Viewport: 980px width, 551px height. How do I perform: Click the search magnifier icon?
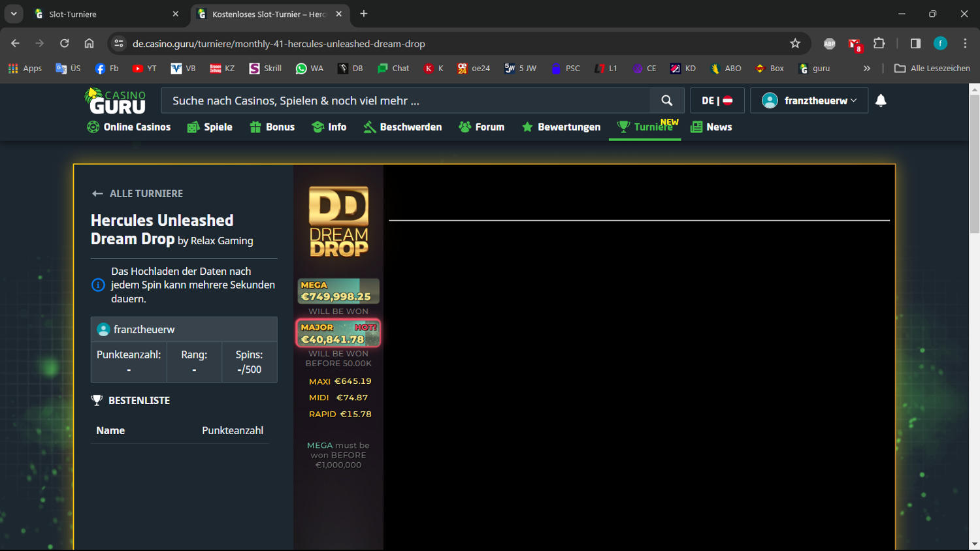[x=666, y=101]
